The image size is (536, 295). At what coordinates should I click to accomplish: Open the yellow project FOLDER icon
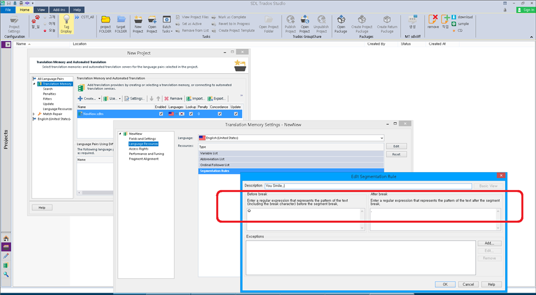pos(105,20)
